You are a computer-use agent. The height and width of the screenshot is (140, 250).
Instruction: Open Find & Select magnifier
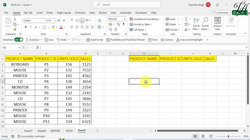[205, 24]
